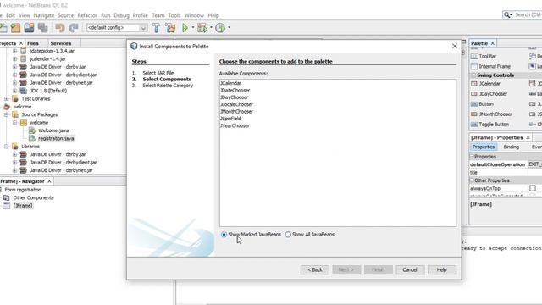
Task: Click the Undo toolbar icon
Action: pyautogui.click(x=60, y=28)
